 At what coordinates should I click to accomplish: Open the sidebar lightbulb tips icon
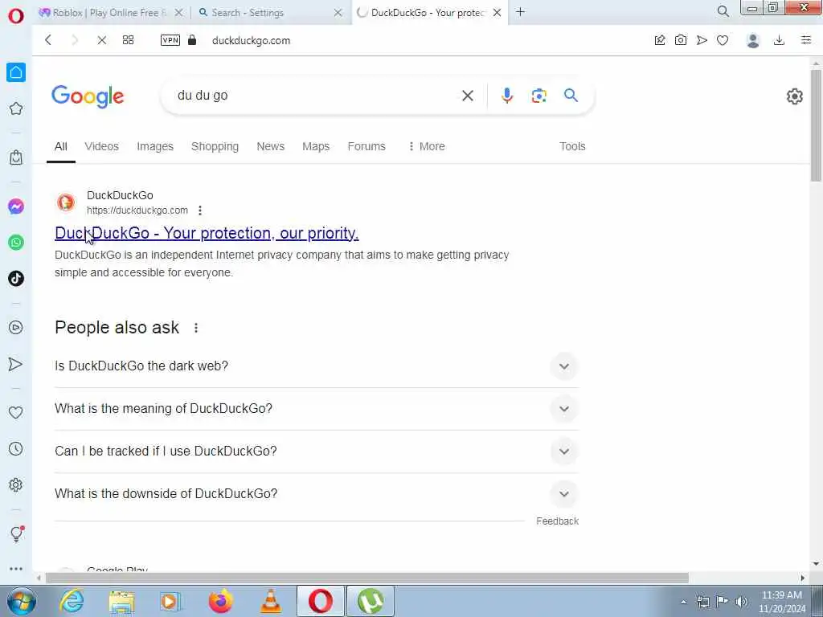[x=16, y=534]
